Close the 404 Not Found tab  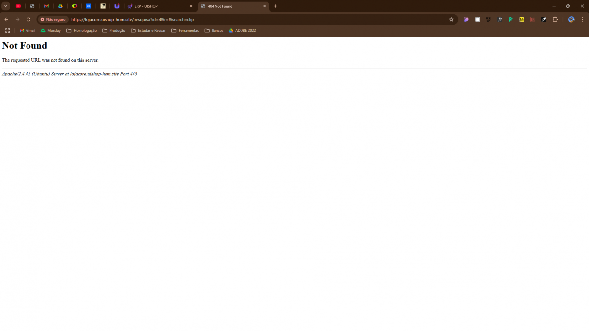coord(264,6)
